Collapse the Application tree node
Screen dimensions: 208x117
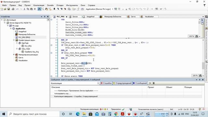point(11,29)
